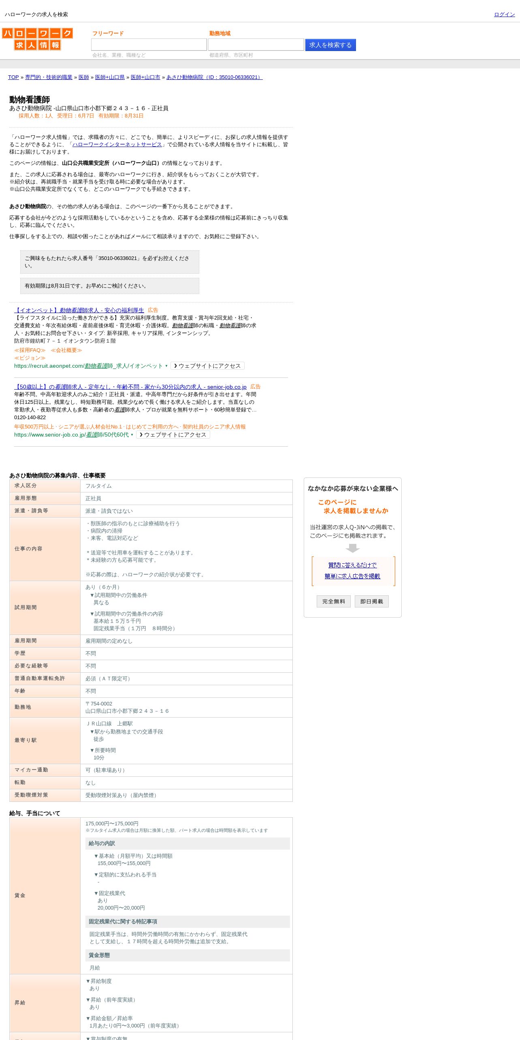The height and width of the screenshot is (1040, 520).
Task: Click the 即日掲載 button
Action: (372, 601)
